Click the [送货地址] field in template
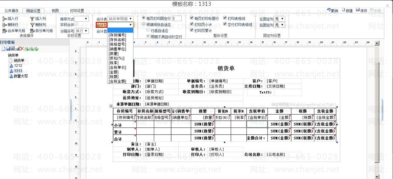Screen dimensions: 393x179 [154, 98]
